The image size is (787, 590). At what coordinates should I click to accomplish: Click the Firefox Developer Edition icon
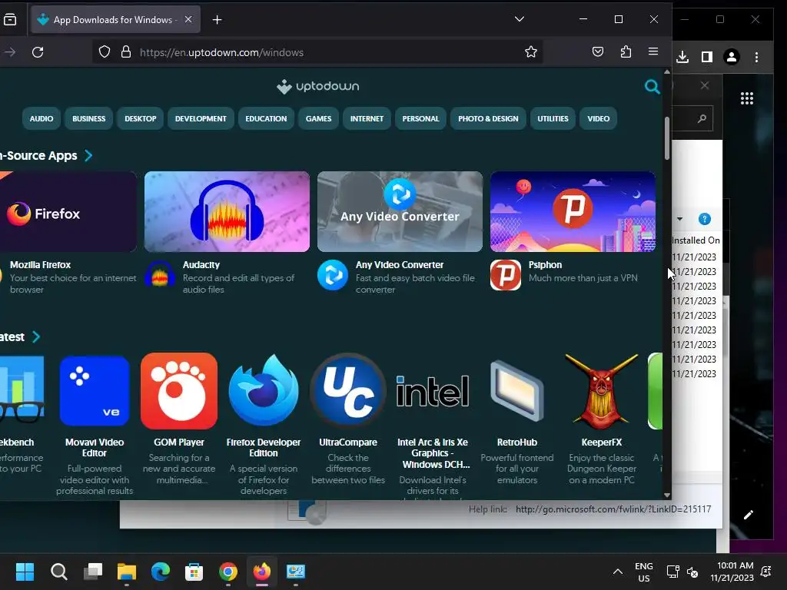[264, 391]
